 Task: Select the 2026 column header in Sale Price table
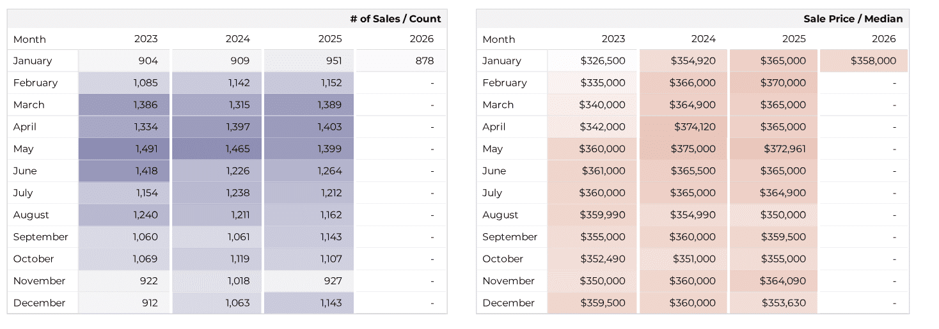point(883,39)
